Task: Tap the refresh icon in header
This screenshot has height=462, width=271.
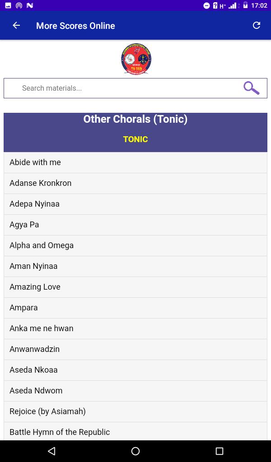Action: (x=257, y=26)
